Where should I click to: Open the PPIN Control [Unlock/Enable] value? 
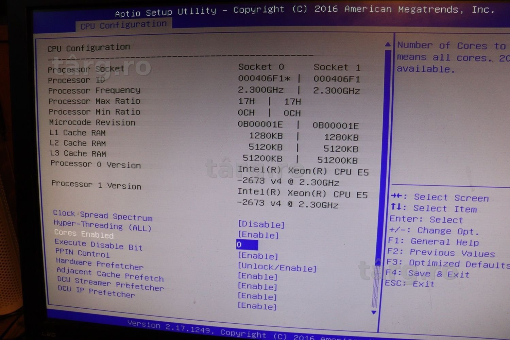coord(277,268)
